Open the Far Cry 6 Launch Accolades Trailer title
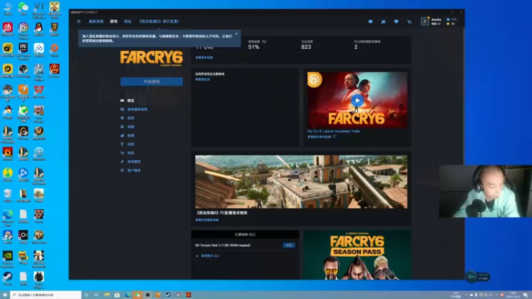 point(334,131)
